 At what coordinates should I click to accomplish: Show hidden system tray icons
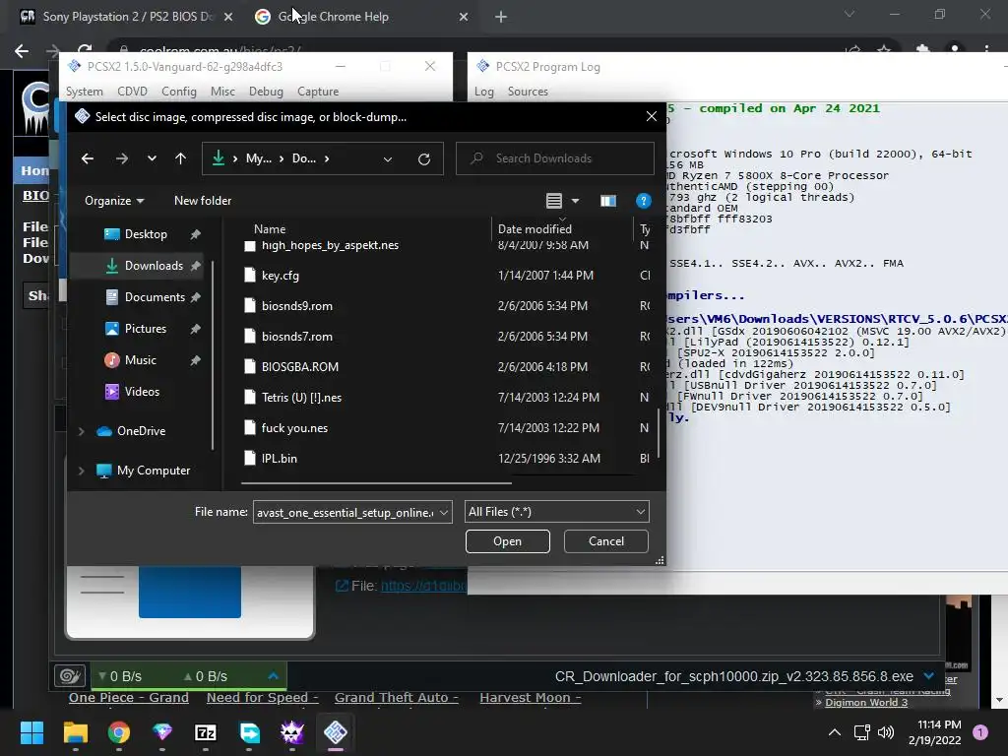[x=835, y=732]
